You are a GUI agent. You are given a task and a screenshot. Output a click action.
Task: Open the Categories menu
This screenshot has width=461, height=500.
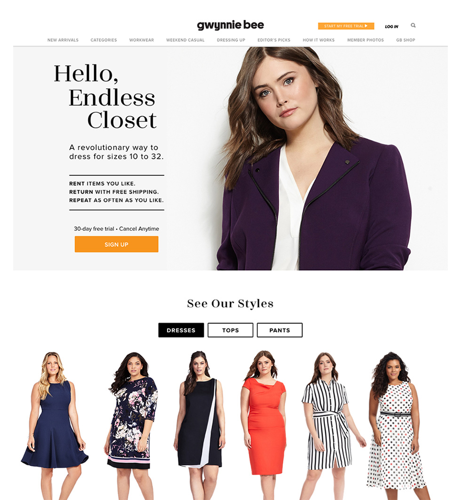pos(104,40)
